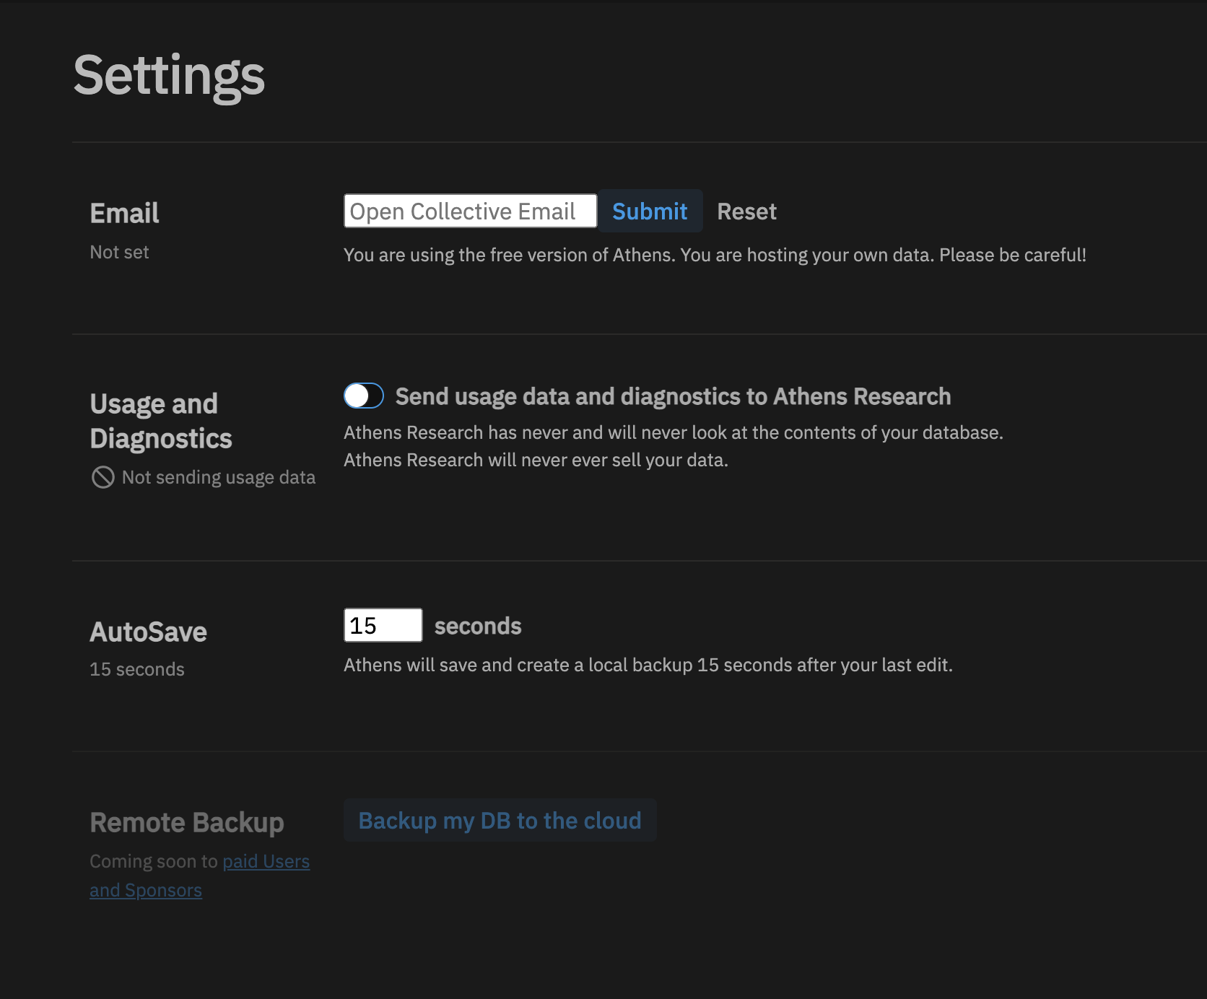This screenshot has height=999, width=1207.
Task: Open the 'paid Users and Sponsors' link
Action: [265, 861]
